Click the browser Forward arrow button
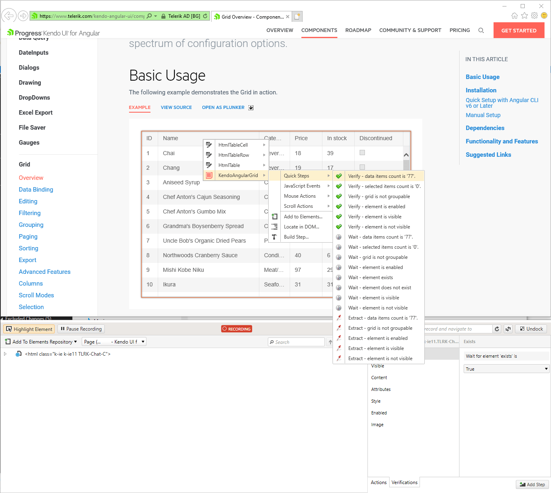Viewport: 551px width, 493px height. click(x=23, y=16)
